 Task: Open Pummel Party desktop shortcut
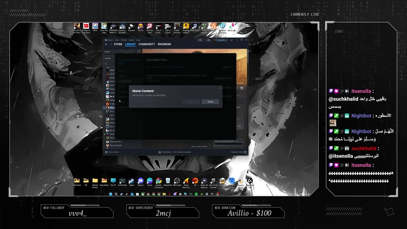click(149, 28)
